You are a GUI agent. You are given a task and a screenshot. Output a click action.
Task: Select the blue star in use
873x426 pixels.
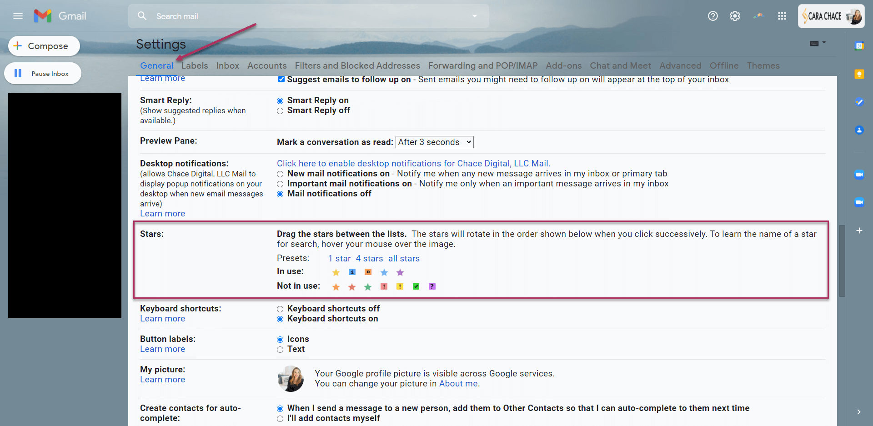(384, 272)
